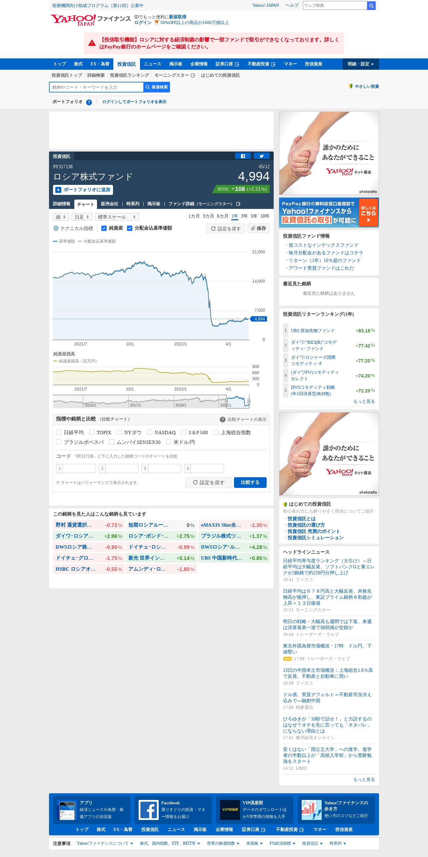The image size is (428, 857).
Task: Open the ニュース navigation tab
Action: [x=153, y=64]
